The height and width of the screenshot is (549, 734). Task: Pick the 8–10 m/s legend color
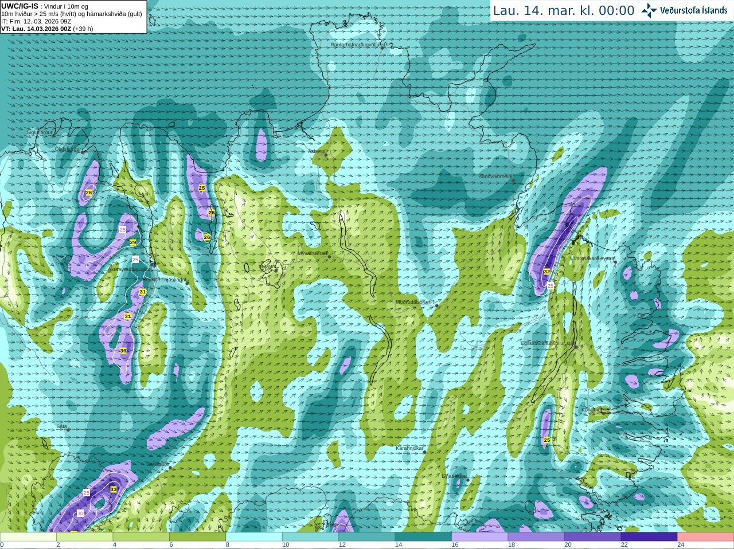(254, 537)
